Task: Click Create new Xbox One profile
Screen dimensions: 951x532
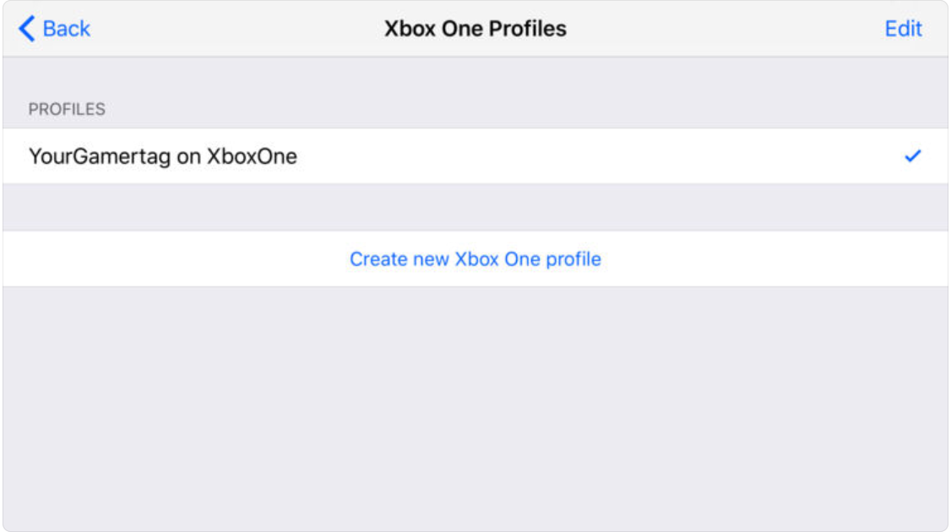Action: click(x=475, y=258)
